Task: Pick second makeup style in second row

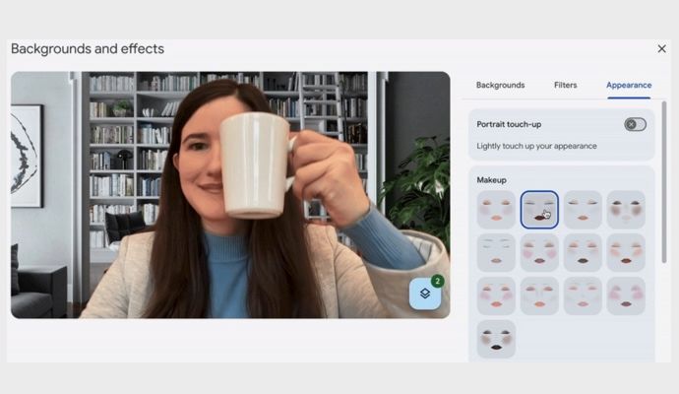Action: point(539,253)
